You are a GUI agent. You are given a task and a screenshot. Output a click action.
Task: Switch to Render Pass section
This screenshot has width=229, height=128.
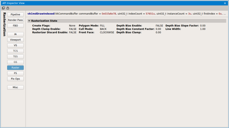tap(15, 20)
